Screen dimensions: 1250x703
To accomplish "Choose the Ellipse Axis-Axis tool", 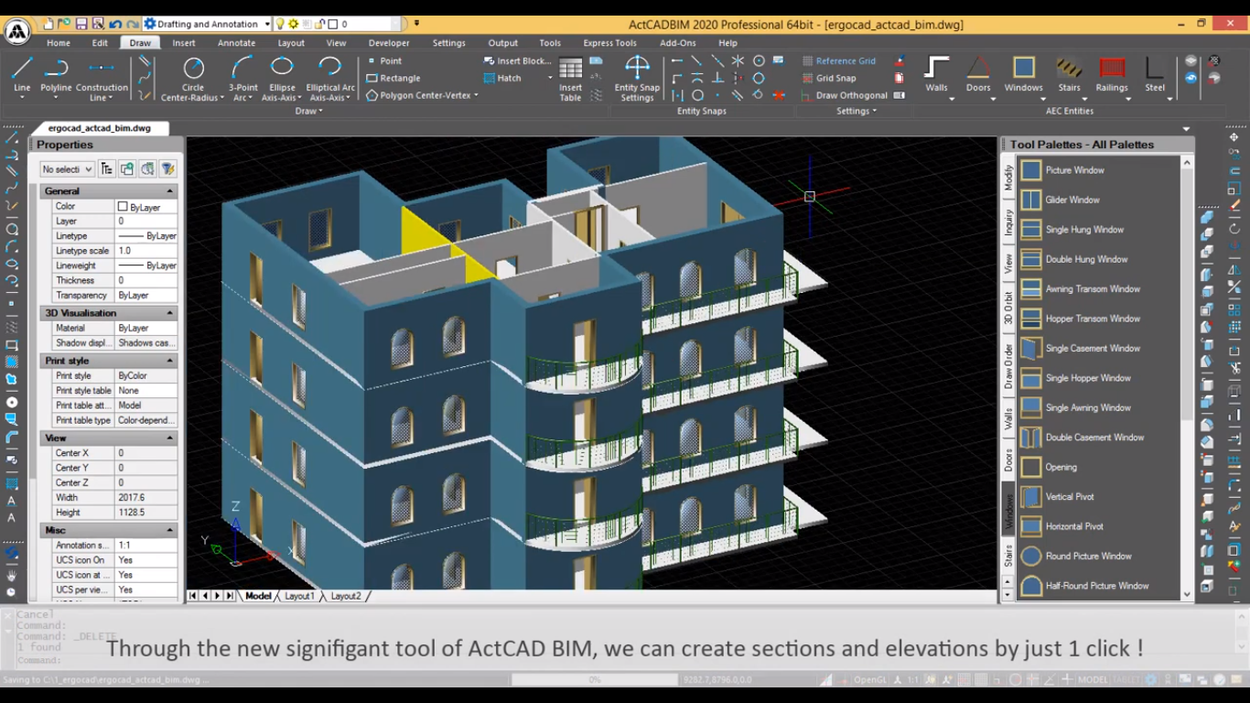I will pos(282,79).
